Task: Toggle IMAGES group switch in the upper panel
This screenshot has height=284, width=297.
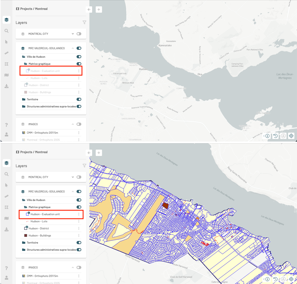Action: pyautogui.click(x=79, y=124)
